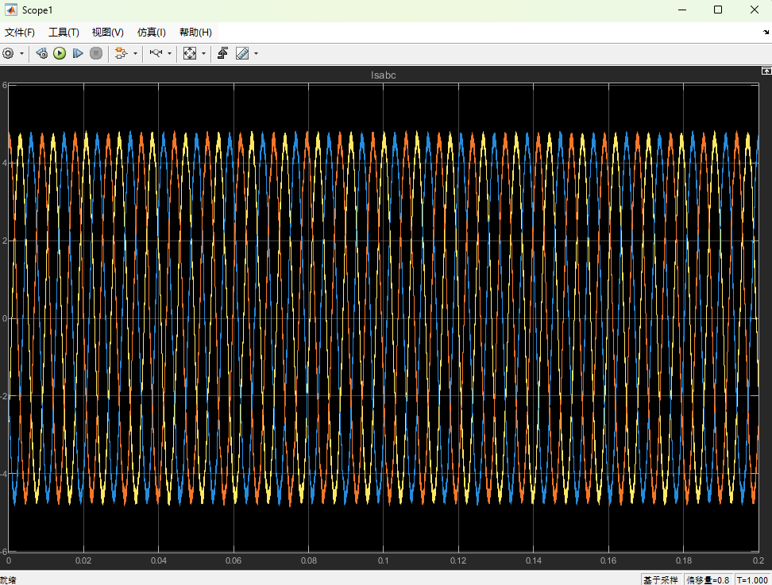Stop the simulation with gray stop button
Viewport: 772px width, 585px height.
(x=96, y=53)
